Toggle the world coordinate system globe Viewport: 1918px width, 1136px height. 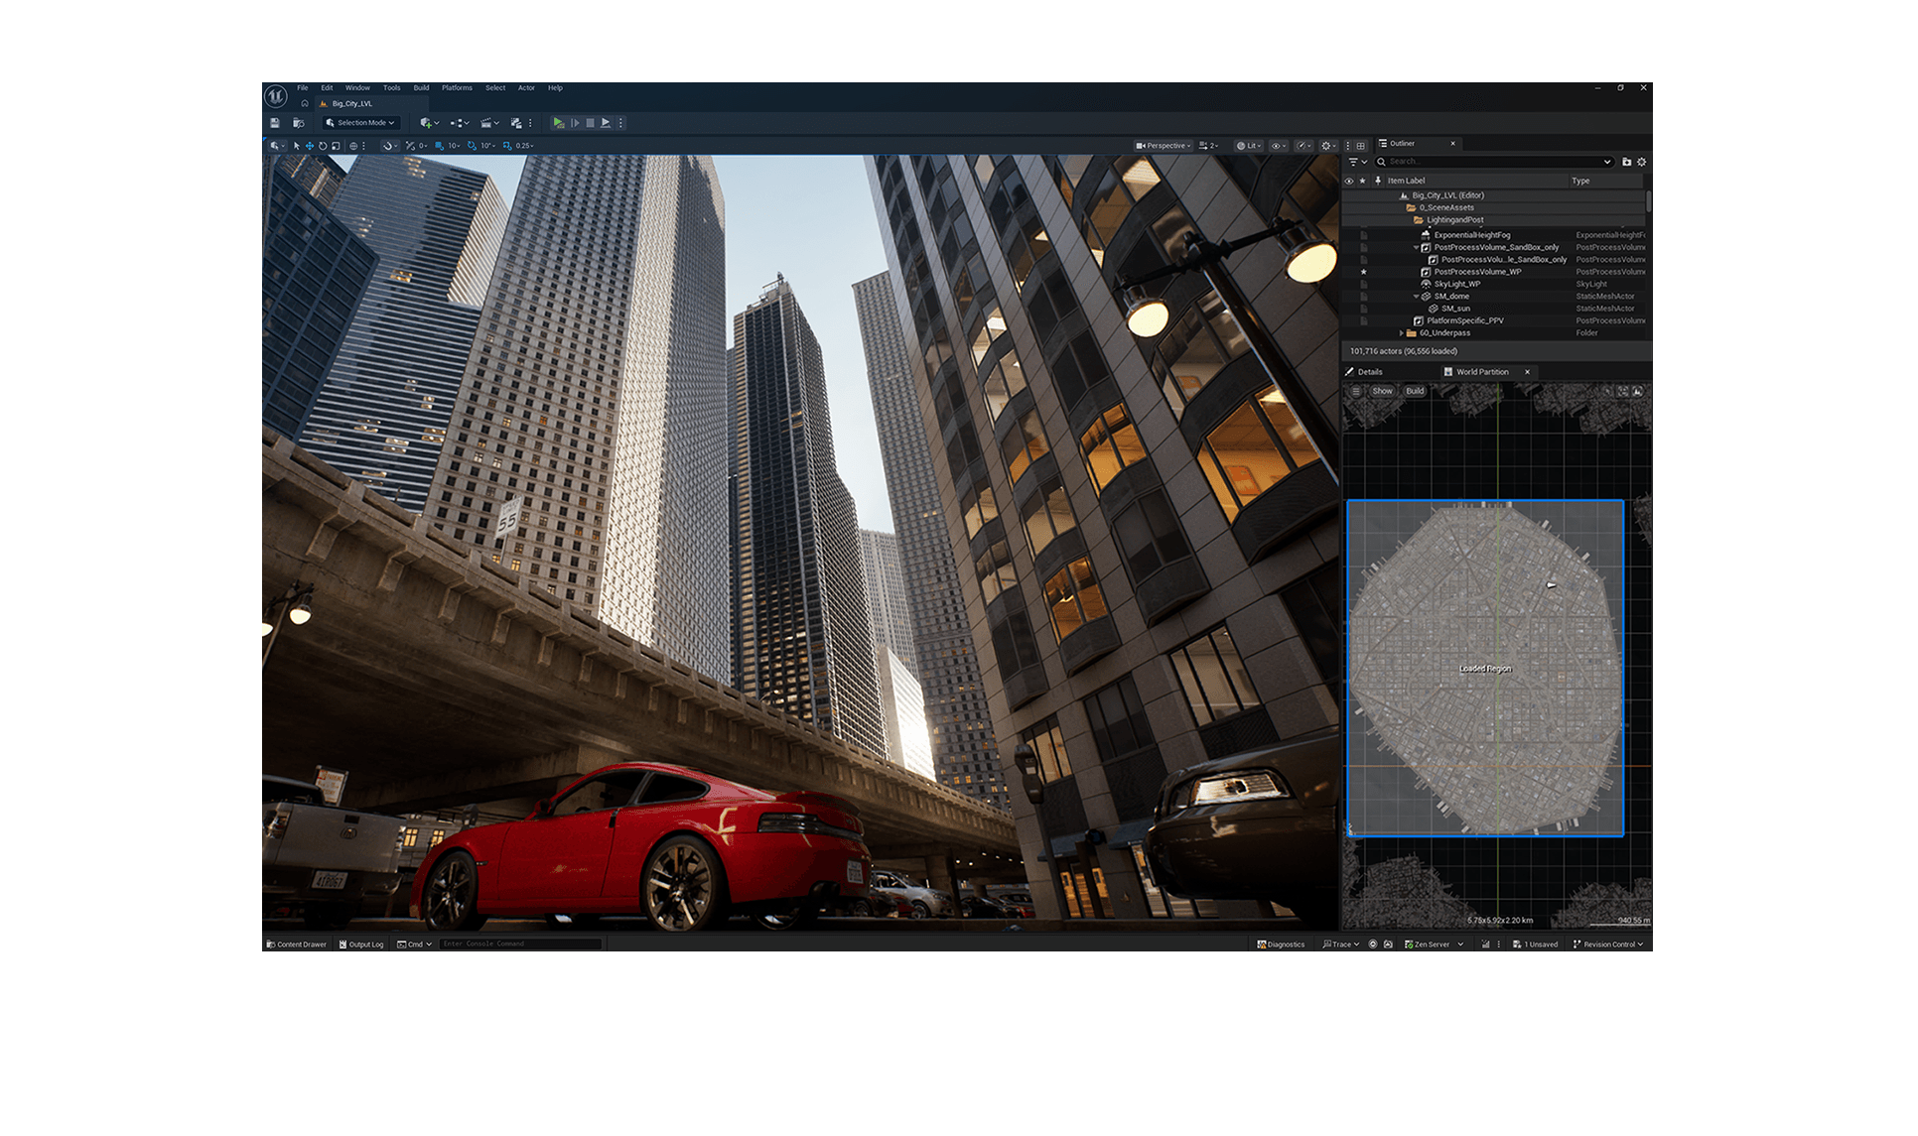pyautogui.click(x=353, y=146)
